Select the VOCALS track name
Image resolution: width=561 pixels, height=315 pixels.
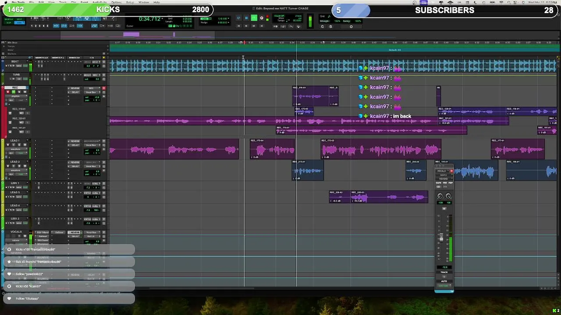pos(16,231)
